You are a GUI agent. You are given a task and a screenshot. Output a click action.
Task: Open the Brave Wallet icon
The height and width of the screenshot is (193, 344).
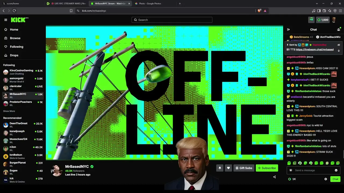[324, 11]
